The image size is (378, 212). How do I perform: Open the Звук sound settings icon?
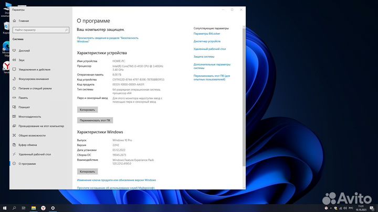[x=14, y=60]
